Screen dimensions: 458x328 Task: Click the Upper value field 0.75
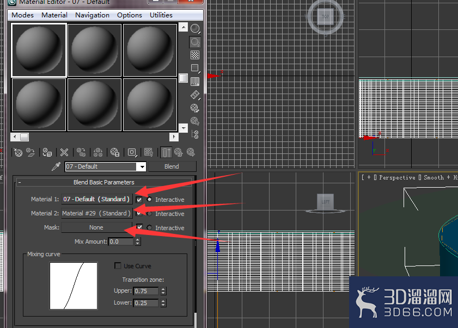(x=146, y=291)
